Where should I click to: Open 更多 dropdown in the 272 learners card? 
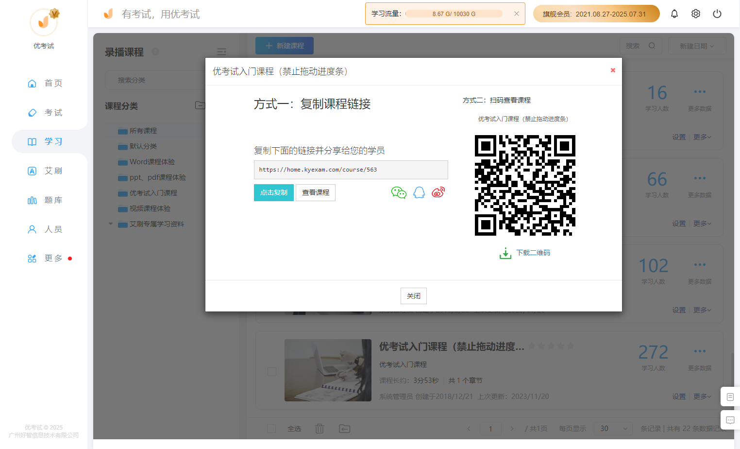click(x=702, y=397)
